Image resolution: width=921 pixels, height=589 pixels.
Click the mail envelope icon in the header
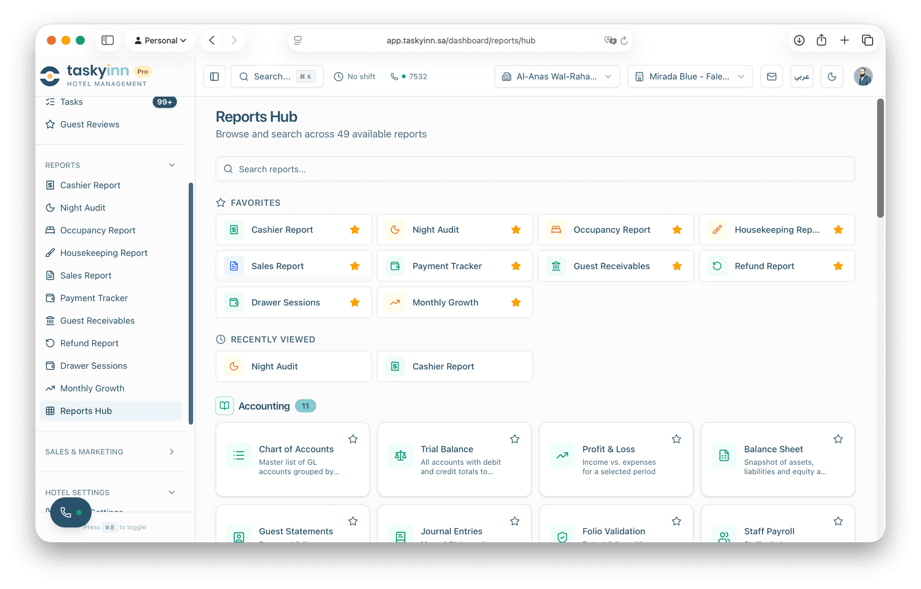(771, 77)
